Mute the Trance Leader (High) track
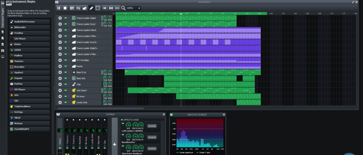This screenshot has height=155, width=363. tap(65, 18)
